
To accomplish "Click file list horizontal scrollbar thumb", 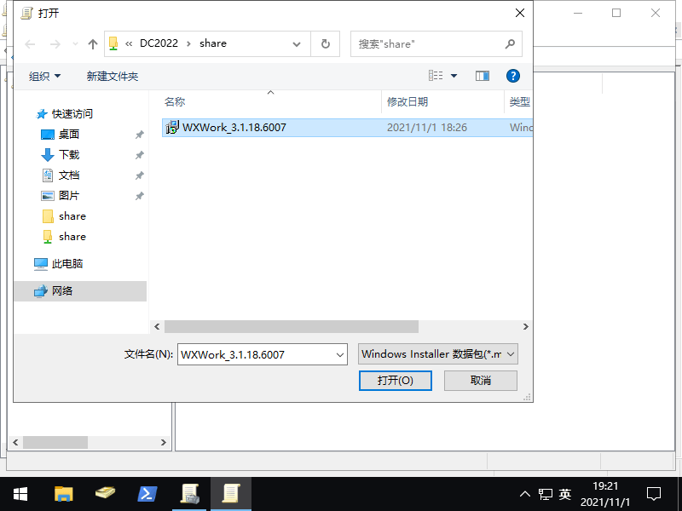I will pyautogui.click(x=292, y=326).
